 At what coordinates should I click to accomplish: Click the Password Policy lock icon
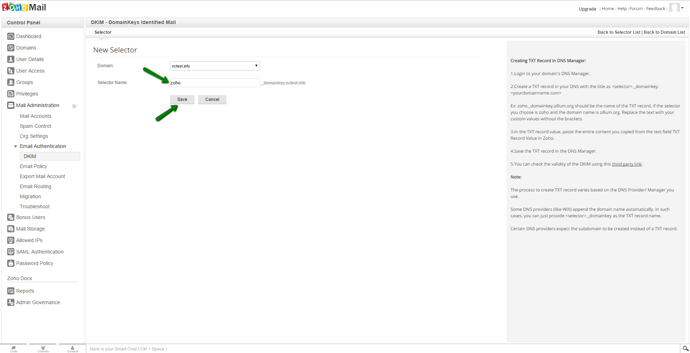tap(11, 263)
